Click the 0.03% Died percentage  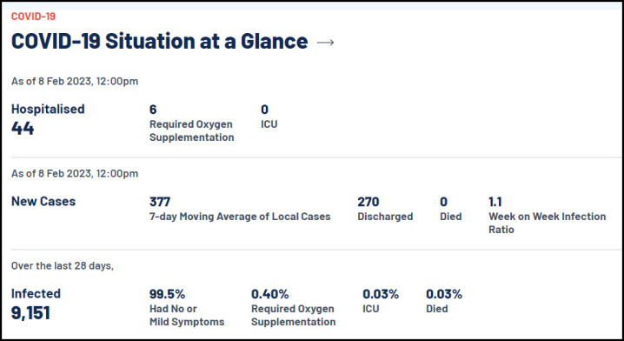[x=444, y=294]
